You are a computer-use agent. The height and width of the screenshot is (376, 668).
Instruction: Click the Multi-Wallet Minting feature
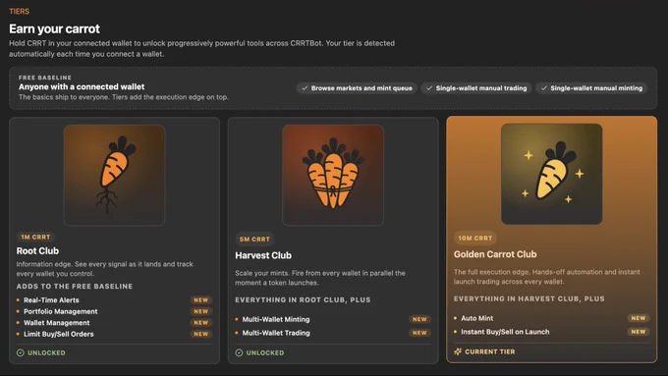point(276,319)
